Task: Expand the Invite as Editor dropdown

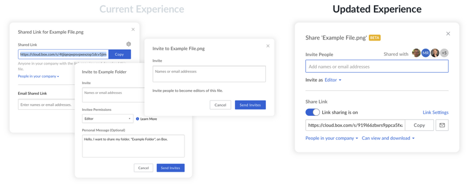Action: (x=333, y=80)
